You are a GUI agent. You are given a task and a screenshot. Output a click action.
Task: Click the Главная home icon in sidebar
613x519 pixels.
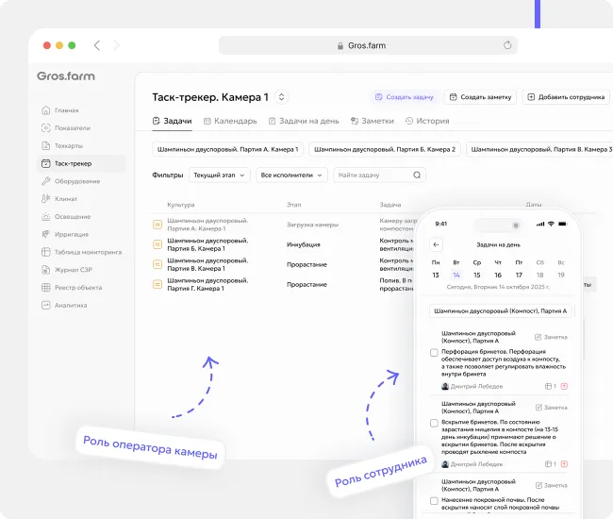(x=45, y=110)
